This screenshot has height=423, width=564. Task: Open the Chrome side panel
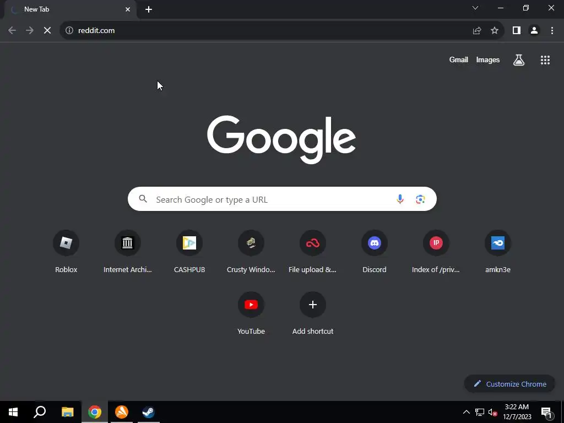pyautogui.click(x=517, y=31)
